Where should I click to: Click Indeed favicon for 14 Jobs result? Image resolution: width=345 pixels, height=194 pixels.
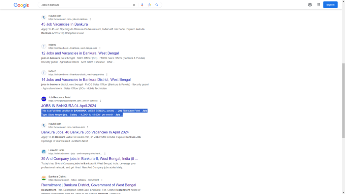[44, 73]
